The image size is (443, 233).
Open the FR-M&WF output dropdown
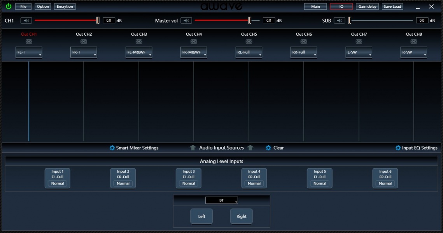pos(194,52)
